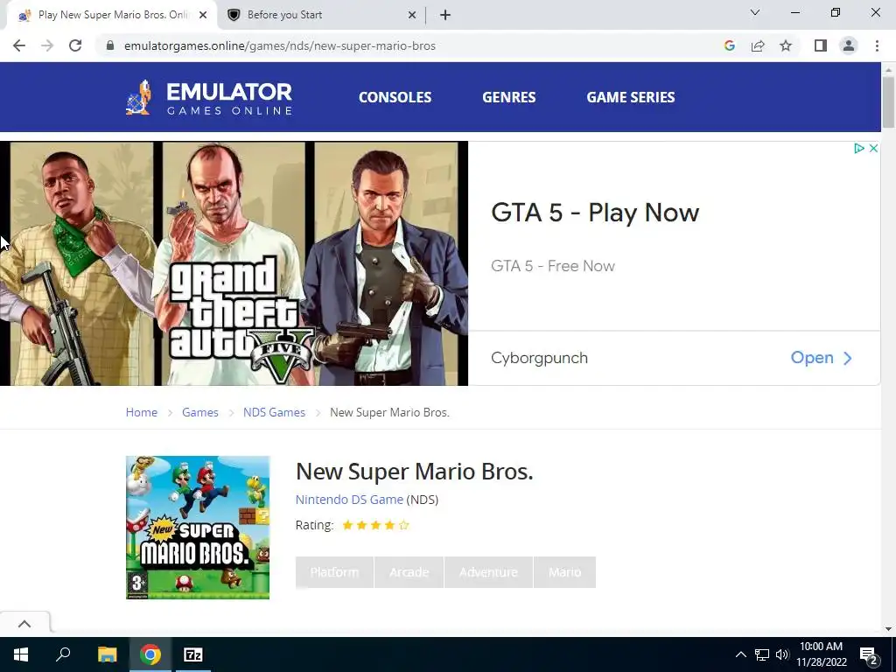
Task: Close the Before you Start tab
Action: click(x=412, y=15)
